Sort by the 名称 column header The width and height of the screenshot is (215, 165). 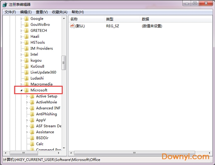coord(86,19)
